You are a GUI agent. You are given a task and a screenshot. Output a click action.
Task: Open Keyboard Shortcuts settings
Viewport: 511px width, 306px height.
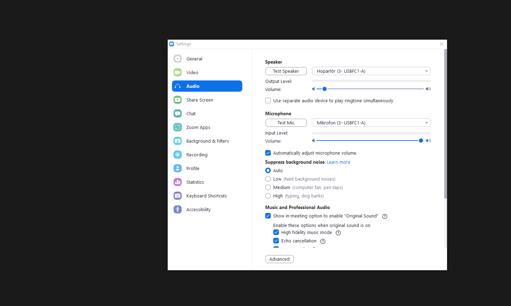pos(207,196)
